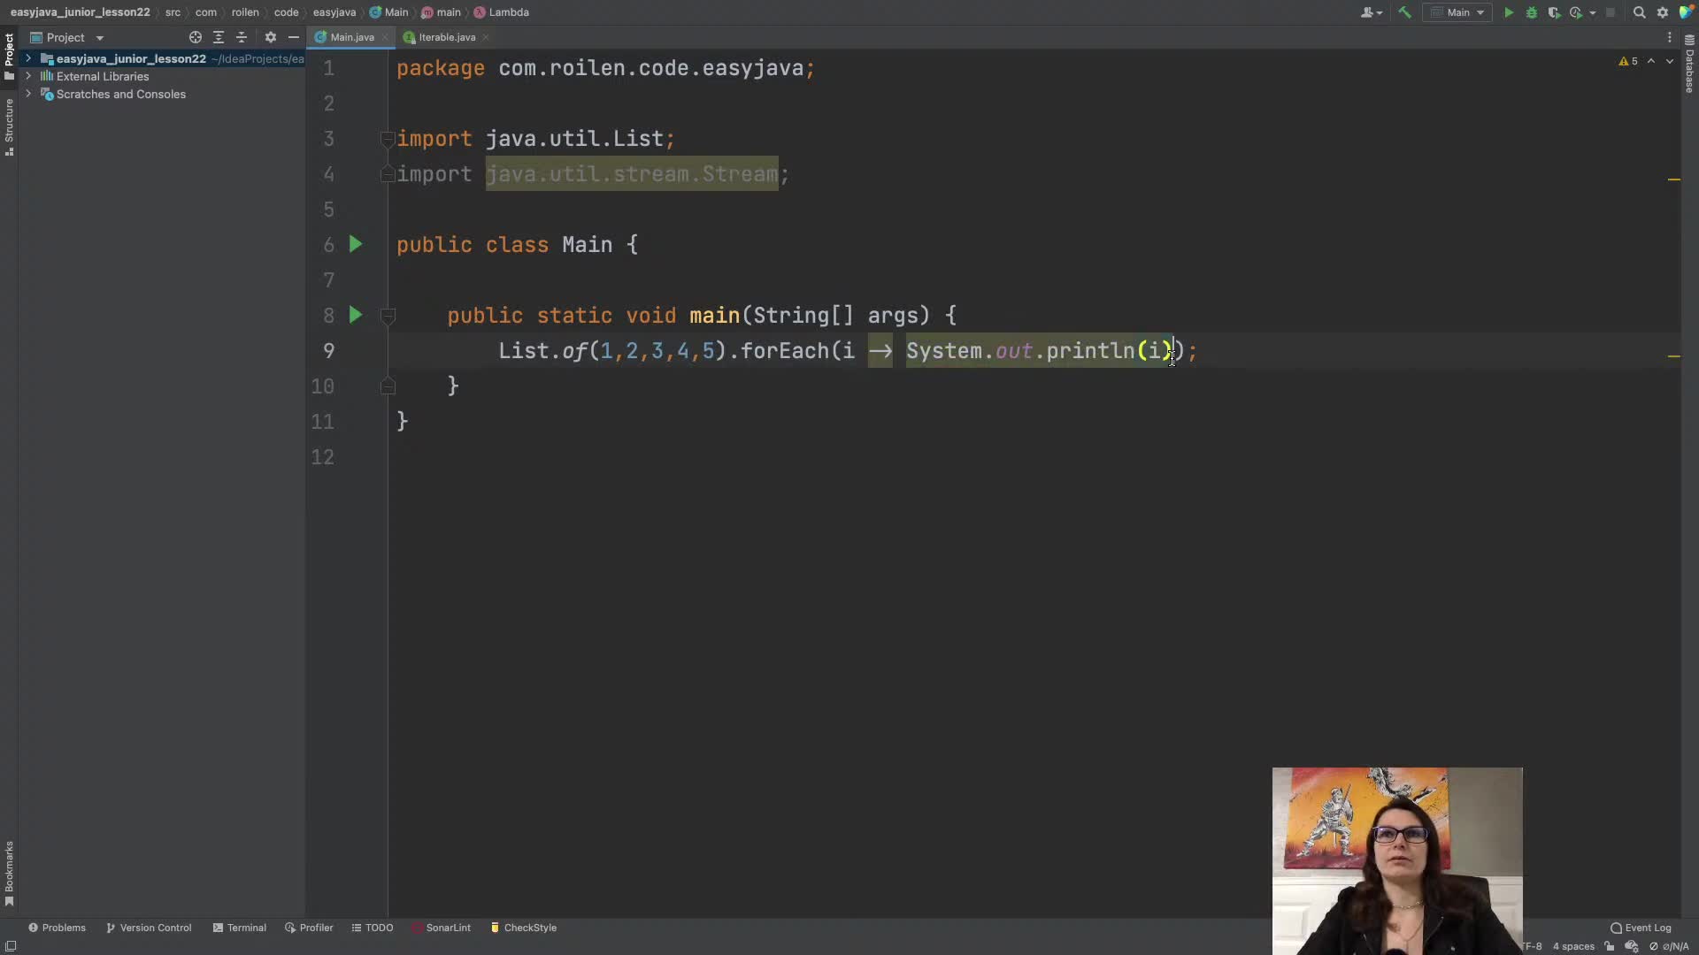Open IDE settings with the gear icon
Image resolution: width=1699 pixels, height=955 pixels.
coord(1663,12)
